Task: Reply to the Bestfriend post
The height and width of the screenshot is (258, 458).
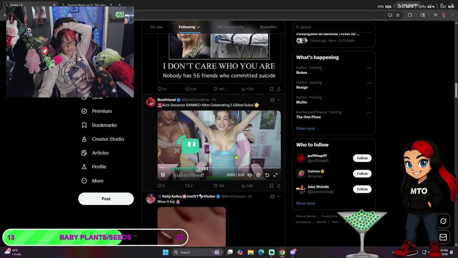Action: pyautogui.click(x=161, y=186)
